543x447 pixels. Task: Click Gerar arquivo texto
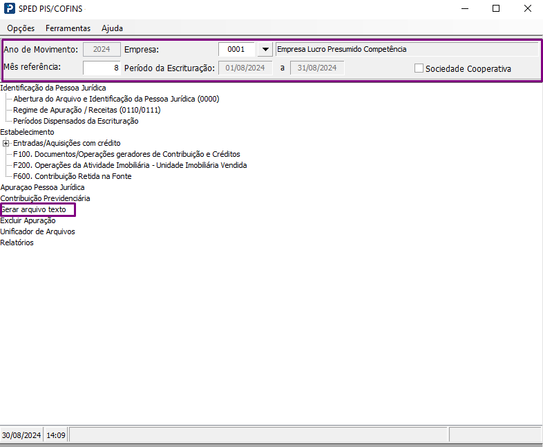(34, 210)
